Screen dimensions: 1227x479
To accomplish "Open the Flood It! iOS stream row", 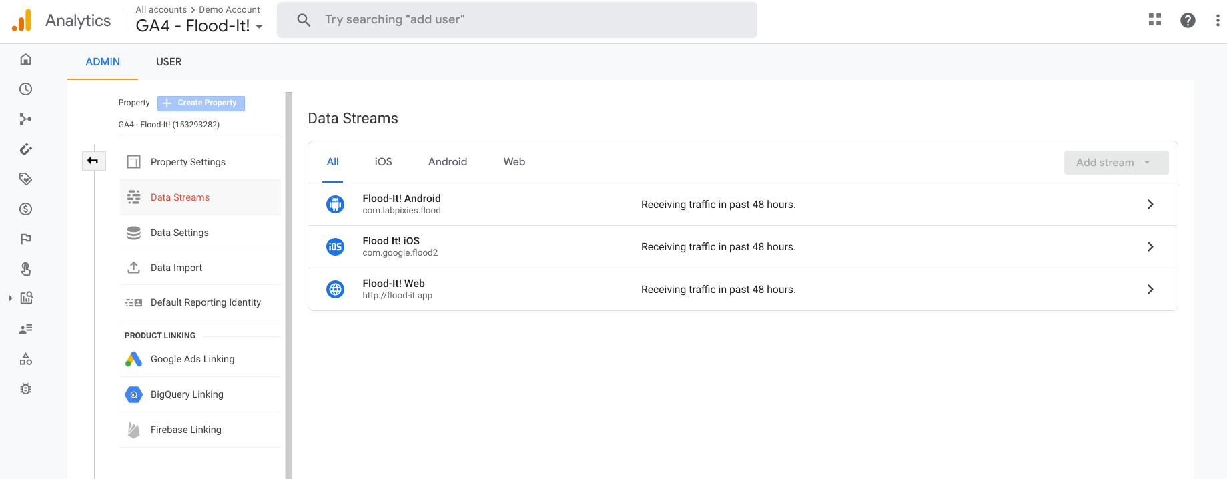I will click(743, 247).
